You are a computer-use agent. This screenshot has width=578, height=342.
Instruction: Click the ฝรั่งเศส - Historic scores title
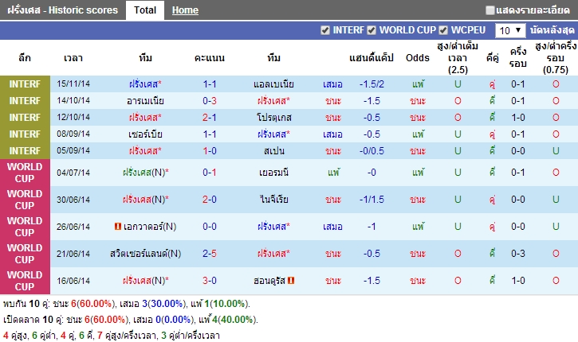[x=63, y=10]
